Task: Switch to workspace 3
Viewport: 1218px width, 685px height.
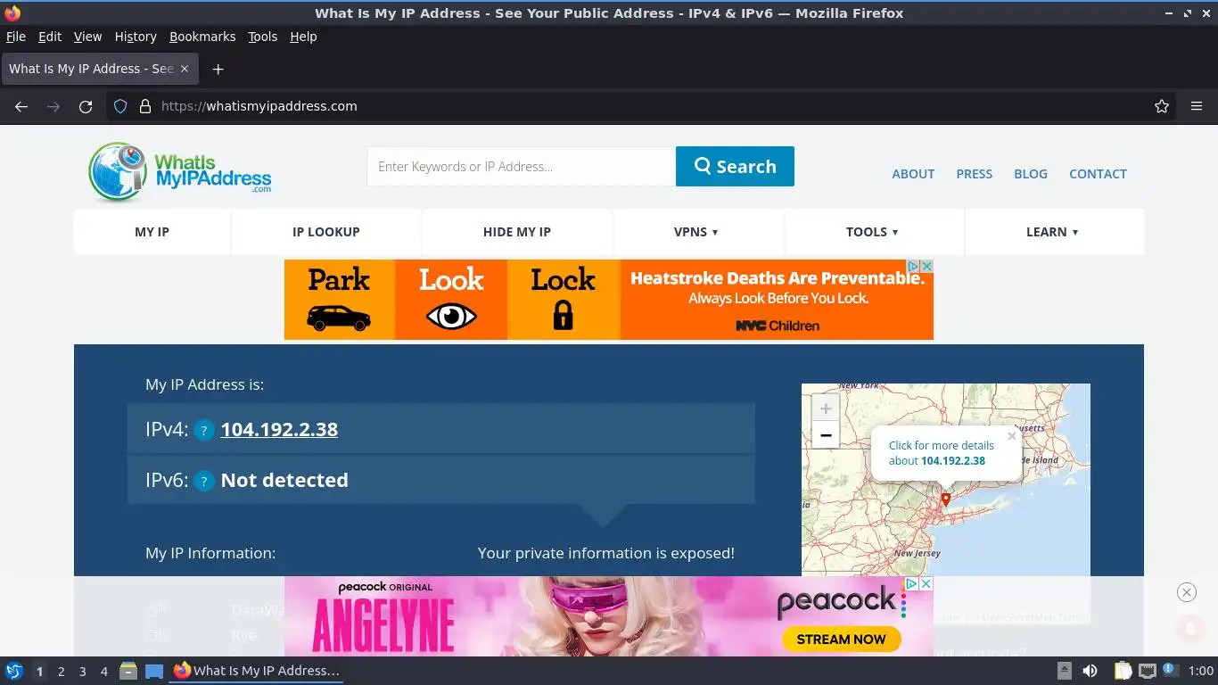Action: [82, 672]
